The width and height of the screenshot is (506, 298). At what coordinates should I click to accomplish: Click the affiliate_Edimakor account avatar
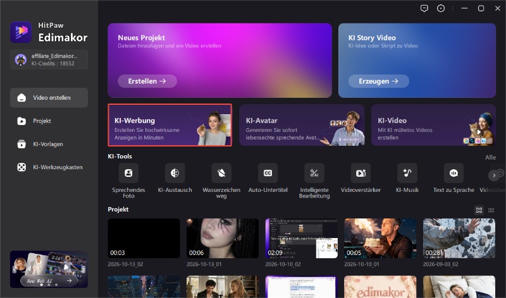pos(21,59)
